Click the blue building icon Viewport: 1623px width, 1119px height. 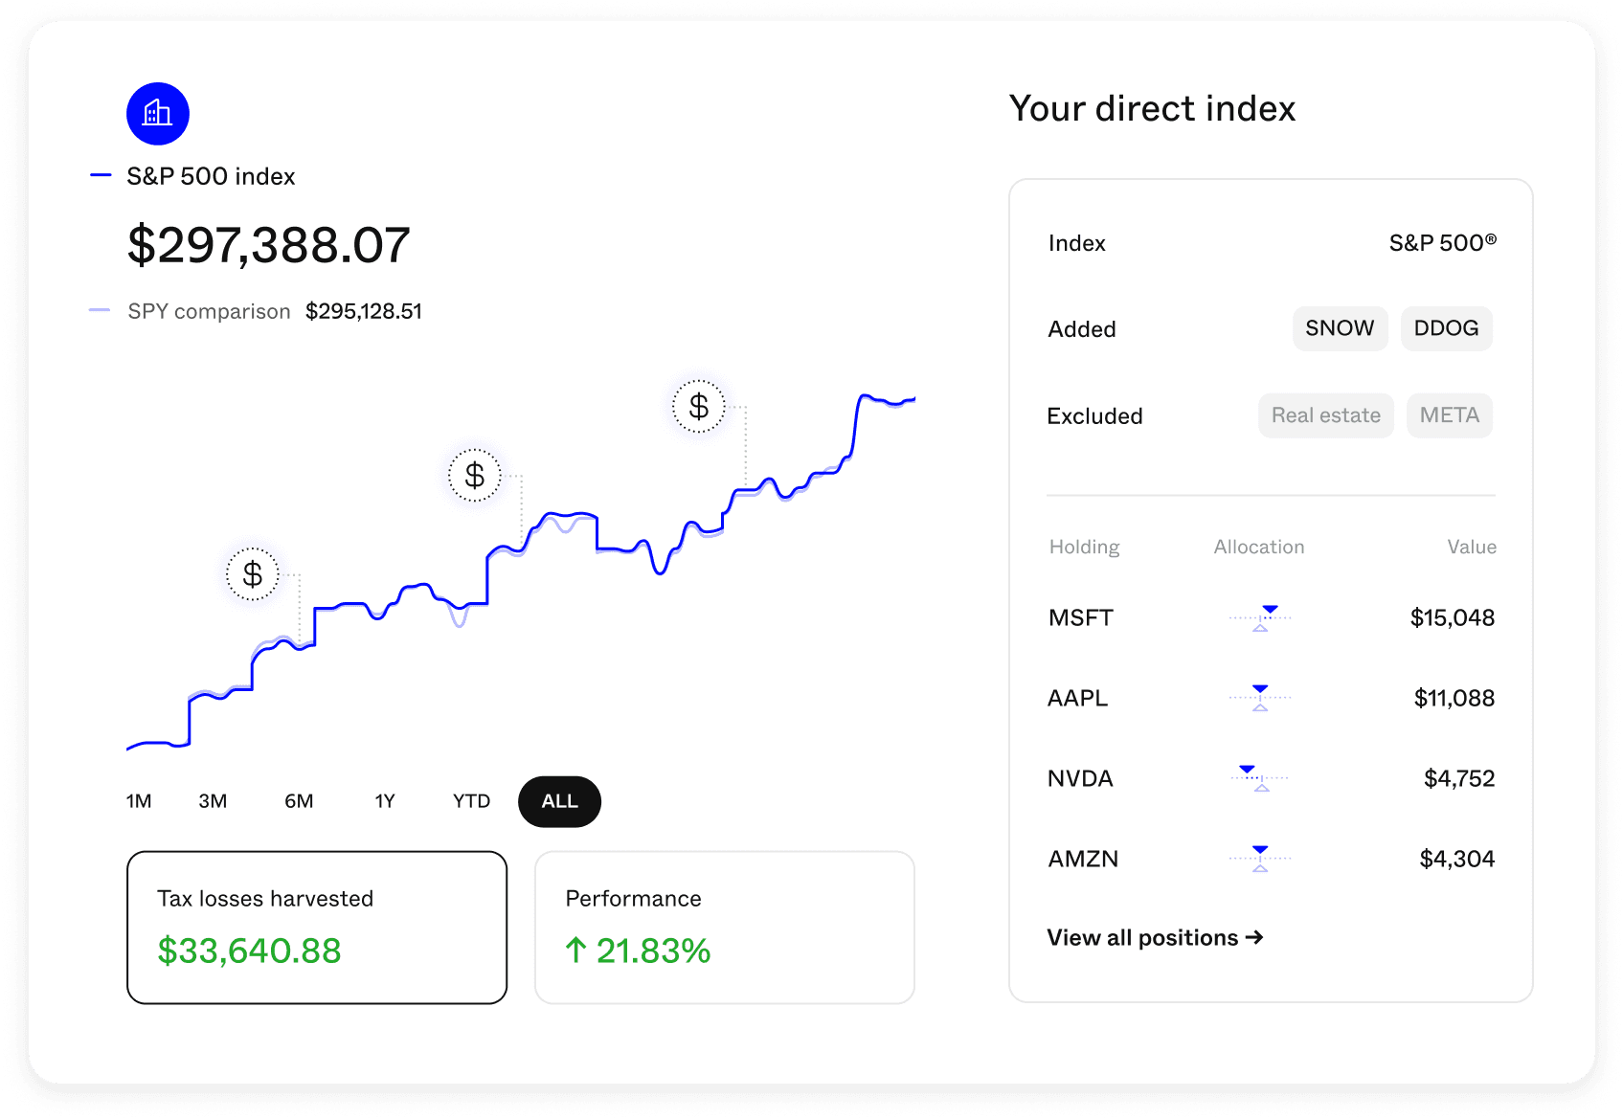(x=158, y=114)
